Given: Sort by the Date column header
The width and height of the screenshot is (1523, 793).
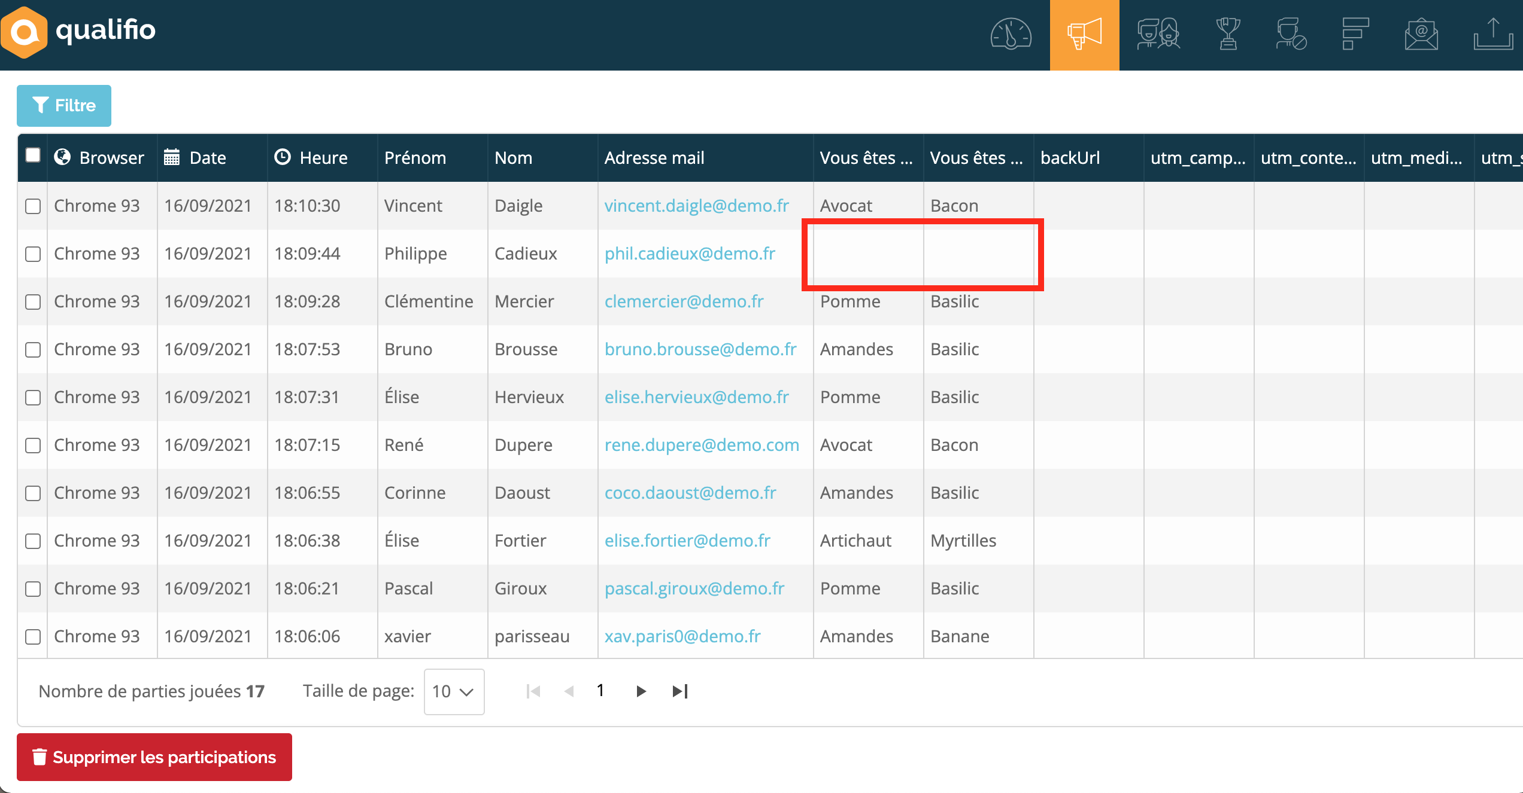Looking at the screenshot, I should coord(207,158).
